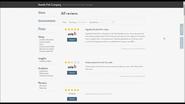
Task: Click the fourth star in rating filter
Action: (x=84, y=22)
